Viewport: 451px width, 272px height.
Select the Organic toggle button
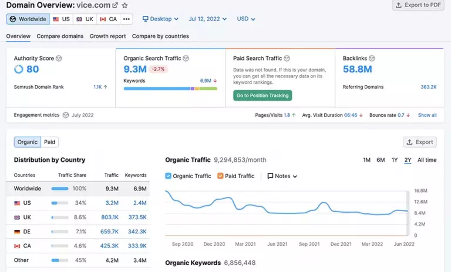coord(28,142)
